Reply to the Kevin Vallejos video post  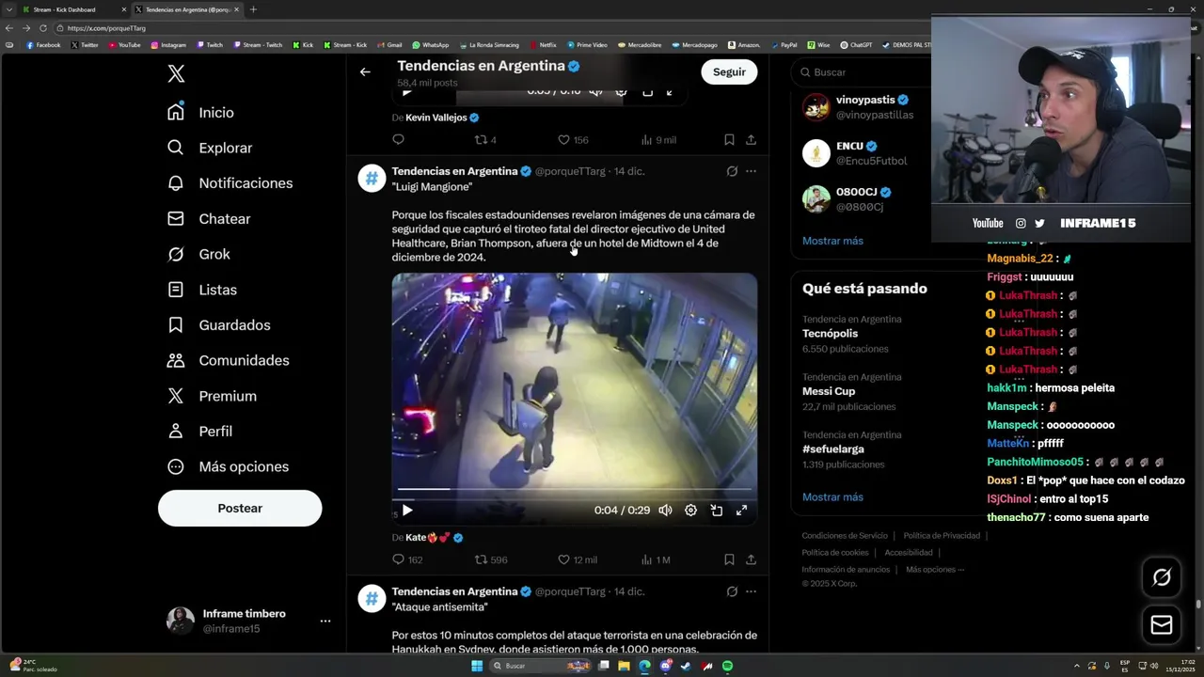pos(398,139)
